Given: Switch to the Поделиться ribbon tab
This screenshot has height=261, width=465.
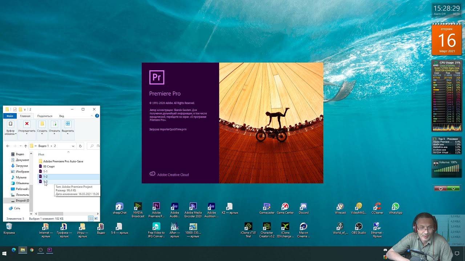Looking at the screenshot, I should coord(45,116).
